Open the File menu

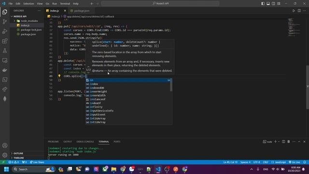(x=11, y=3)
